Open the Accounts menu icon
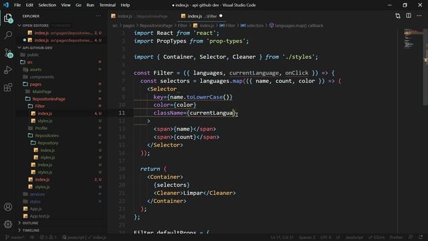Screen dimensions: 428x241 click(8, 207)
